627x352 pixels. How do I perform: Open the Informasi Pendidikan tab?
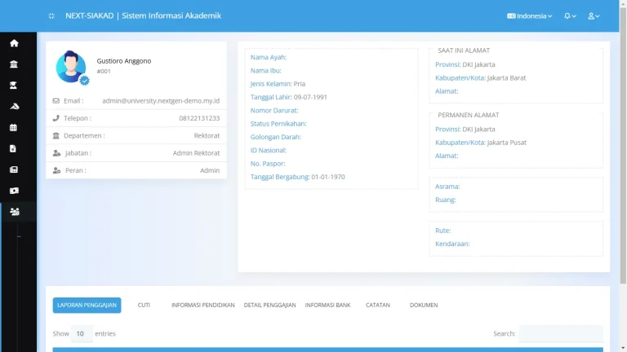point(202,306)
